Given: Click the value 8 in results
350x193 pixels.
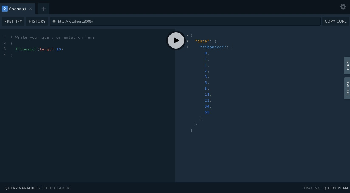Looking at the screenshot, I should [x=206, y=88].
